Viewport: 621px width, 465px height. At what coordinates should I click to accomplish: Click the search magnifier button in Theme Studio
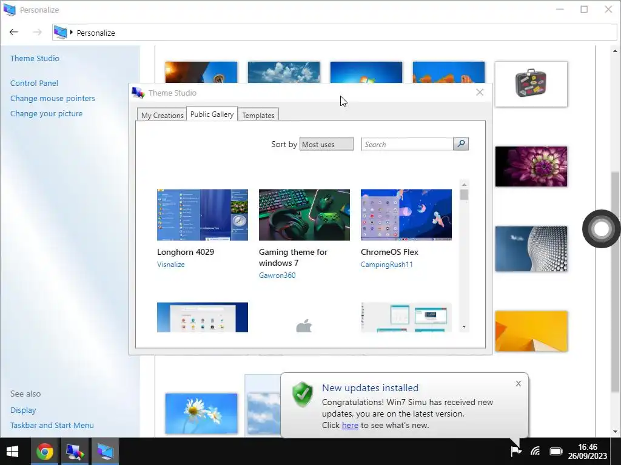point(461,144)
